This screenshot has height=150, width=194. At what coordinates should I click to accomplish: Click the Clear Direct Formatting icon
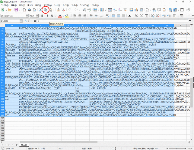click(x=63, y=10)
